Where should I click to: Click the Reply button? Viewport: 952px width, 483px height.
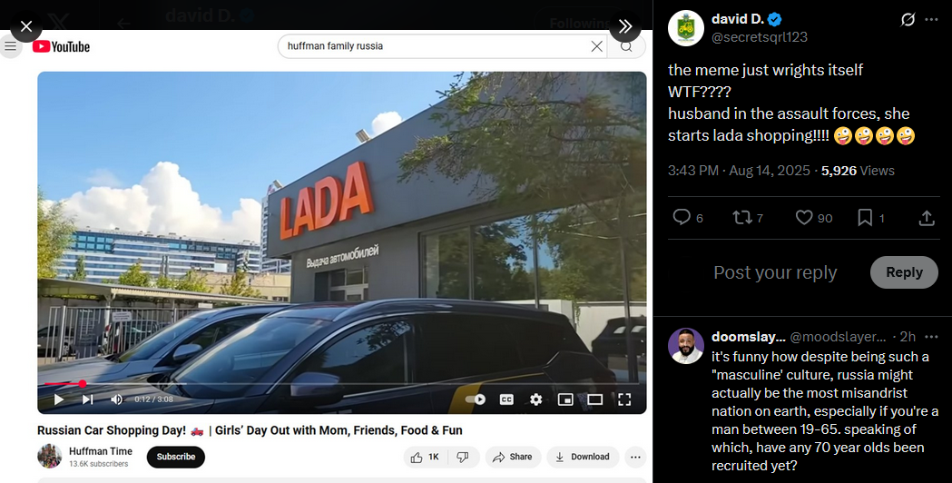click(904, 272)
